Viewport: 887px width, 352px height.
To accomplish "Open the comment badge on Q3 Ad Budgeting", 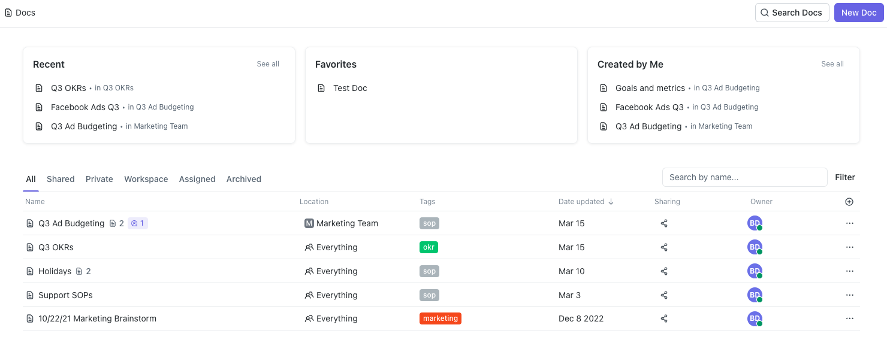I will (137, 223).
